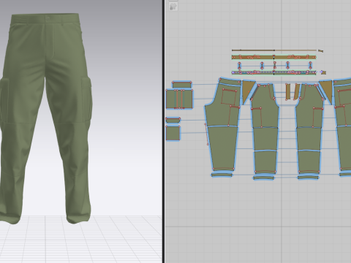Select the lower waistband with purple dashed line
The image size is (351, 263).
pyautogui.click(x=273, y=72)
